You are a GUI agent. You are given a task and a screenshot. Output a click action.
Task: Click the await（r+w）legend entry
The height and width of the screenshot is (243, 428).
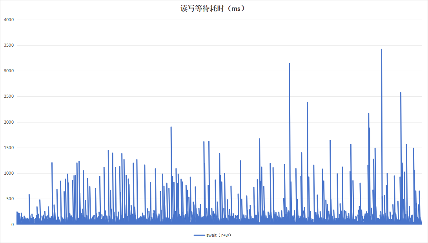click(213, 235)
